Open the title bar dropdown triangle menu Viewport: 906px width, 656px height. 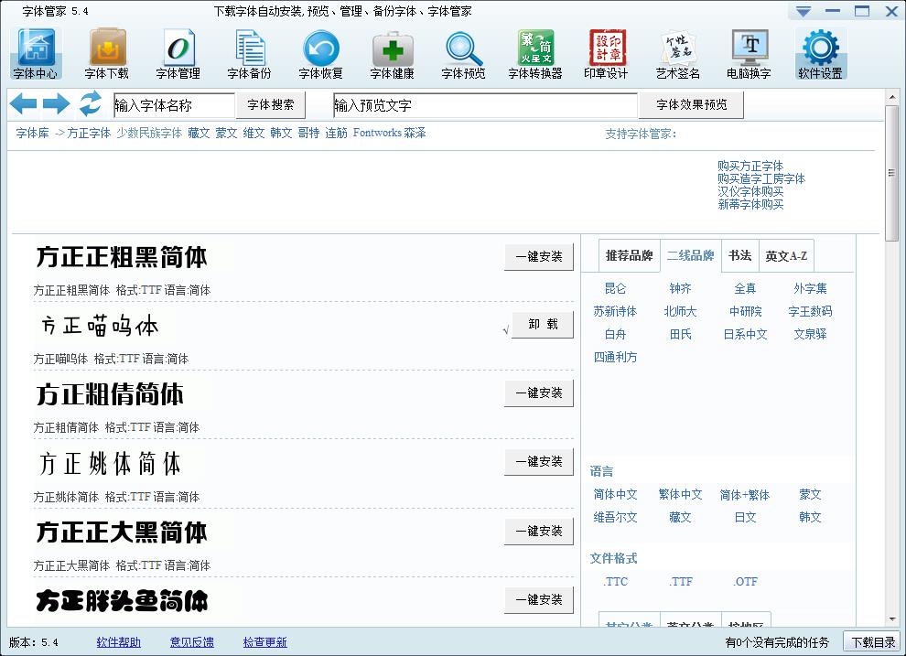(x=804, y=12)
